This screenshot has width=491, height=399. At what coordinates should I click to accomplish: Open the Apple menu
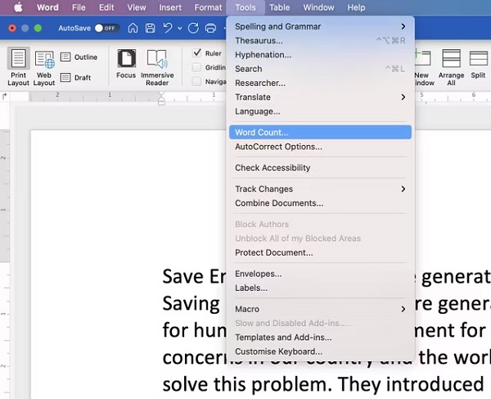[18, 7]
